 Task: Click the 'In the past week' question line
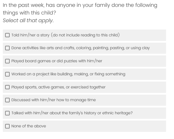[x=80, y=5]
